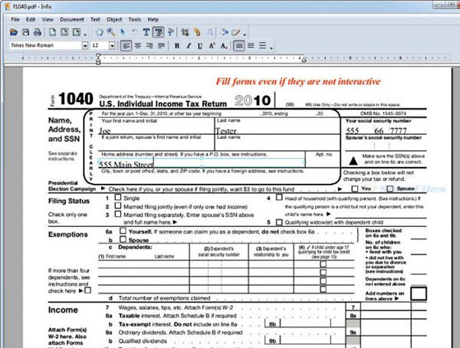Click the red 'Fill forms even if they are not interactive' text
This screenshot has height=348, width=460.
coord(298,81)
